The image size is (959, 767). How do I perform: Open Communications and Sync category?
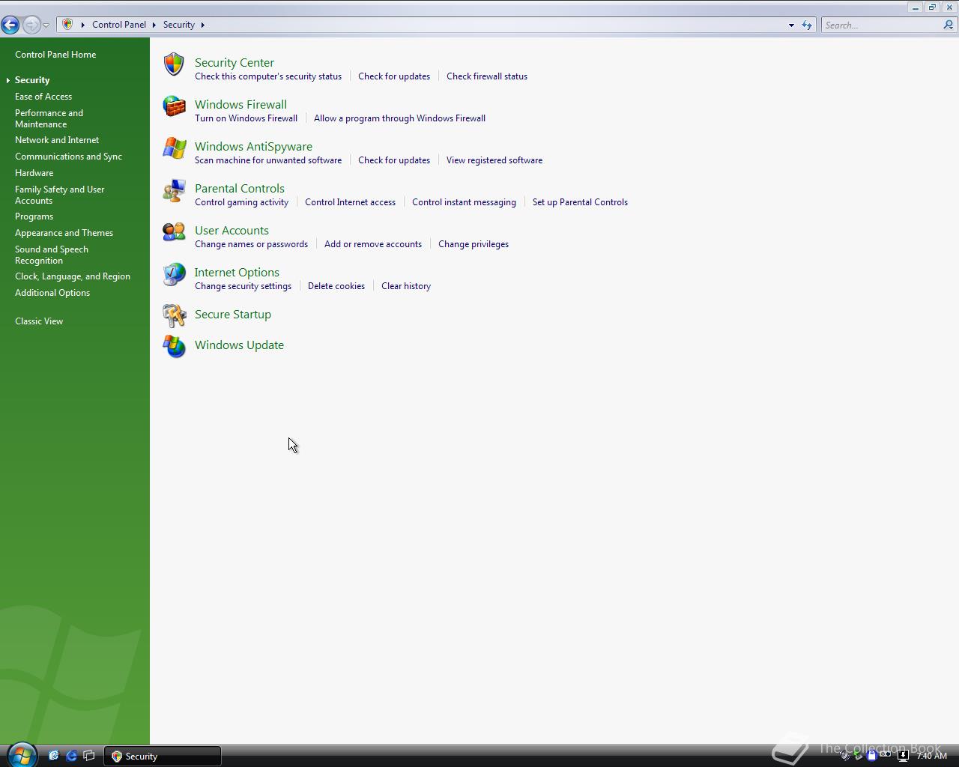pos(68,157)
